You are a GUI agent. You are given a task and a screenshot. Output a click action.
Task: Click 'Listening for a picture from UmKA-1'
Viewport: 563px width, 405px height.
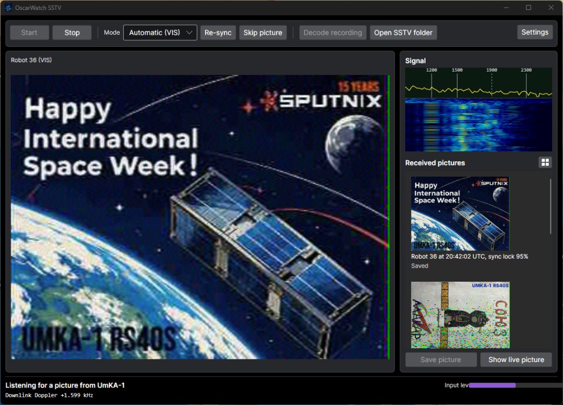65,385
